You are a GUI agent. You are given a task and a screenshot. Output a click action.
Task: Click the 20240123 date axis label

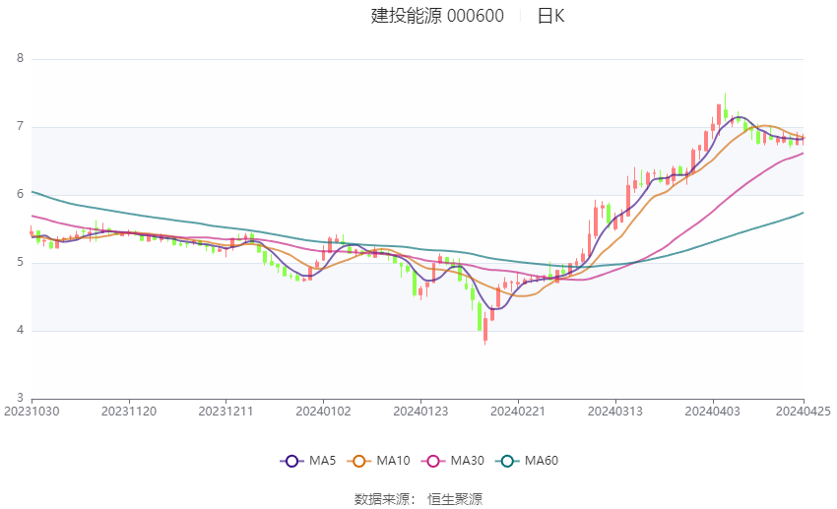click(420, 412)
